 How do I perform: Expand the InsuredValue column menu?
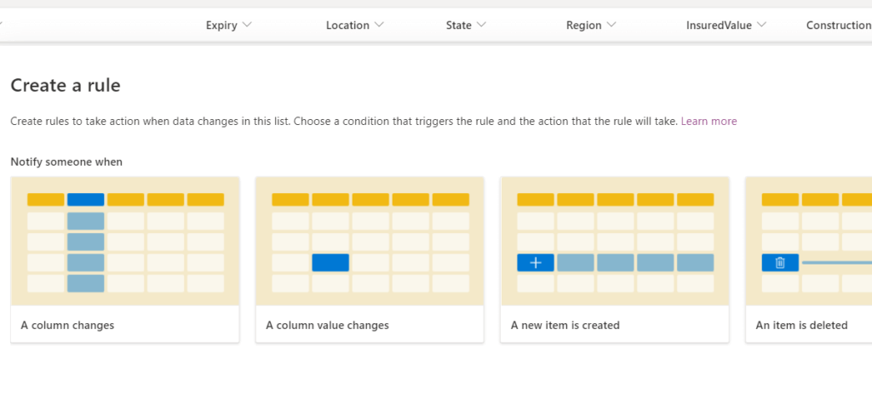point(726,25)
